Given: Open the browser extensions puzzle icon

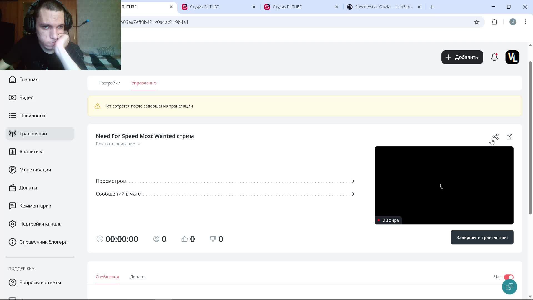Looking at the screenshot, I should coord(494,22).
